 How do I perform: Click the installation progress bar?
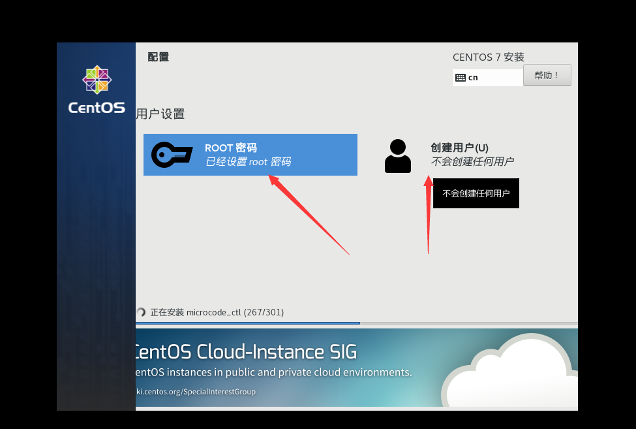pyautogui.click(x=357, y=323)
